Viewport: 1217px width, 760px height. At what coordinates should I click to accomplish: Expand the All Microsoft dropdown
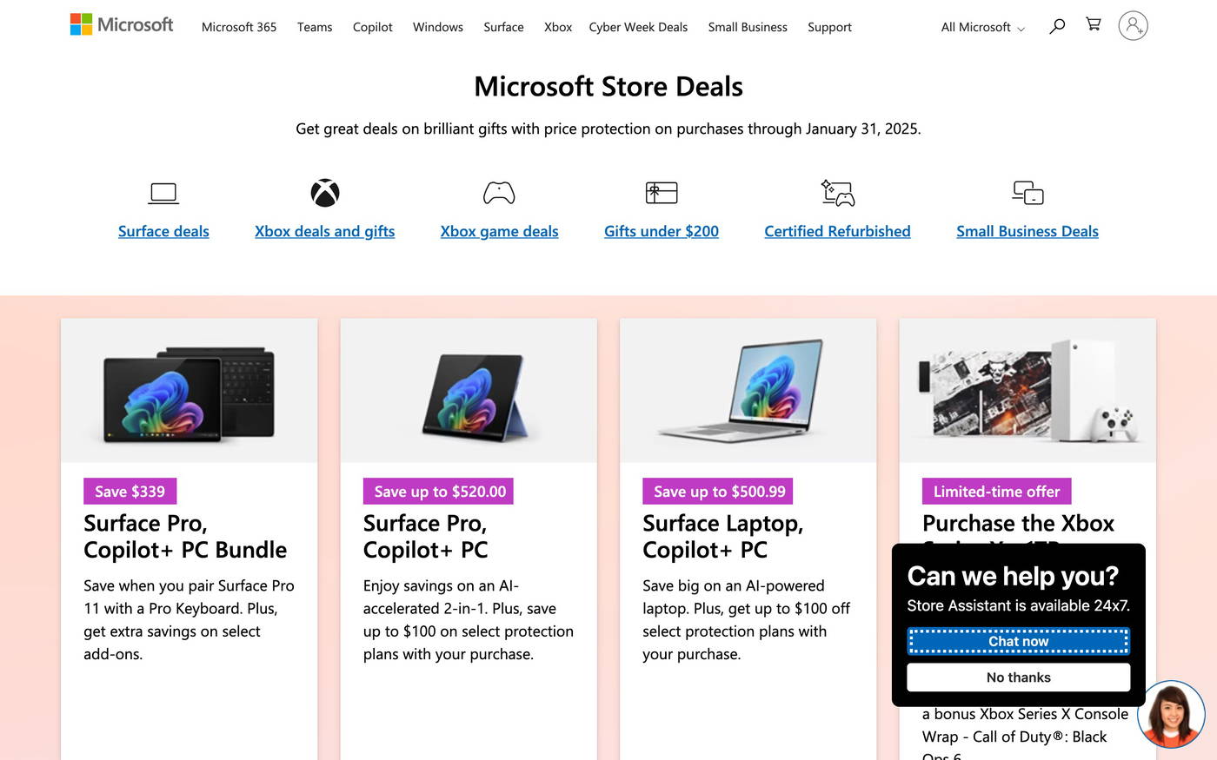point(981,27)
